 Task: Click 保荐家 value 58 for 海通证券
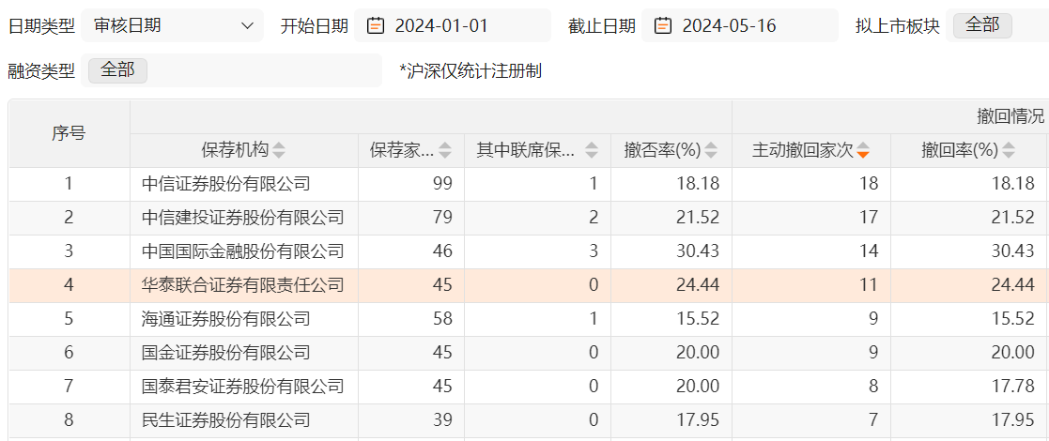coord(442,319)
